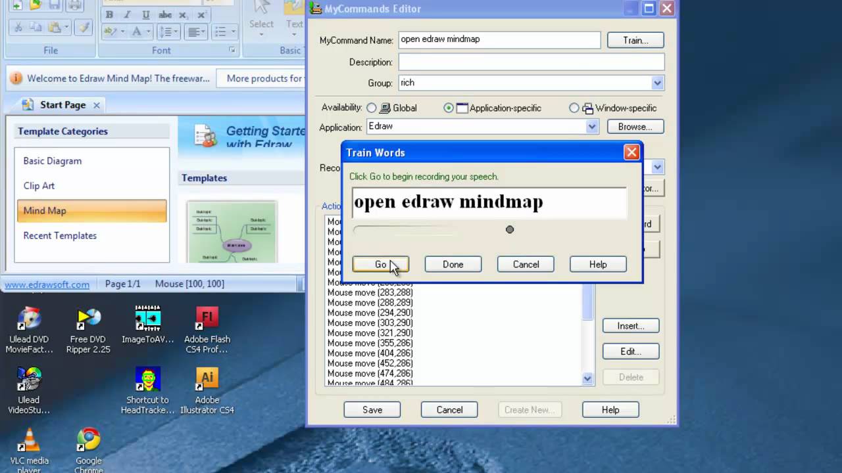The image size is (842, 473).
Task: Close the Start Page tab
Action: (97, 105)
